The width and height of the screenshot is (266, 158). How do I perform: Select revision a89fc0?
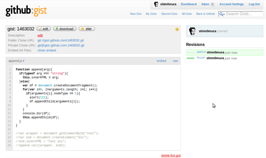pyautogui.click(x=201, y=52)
